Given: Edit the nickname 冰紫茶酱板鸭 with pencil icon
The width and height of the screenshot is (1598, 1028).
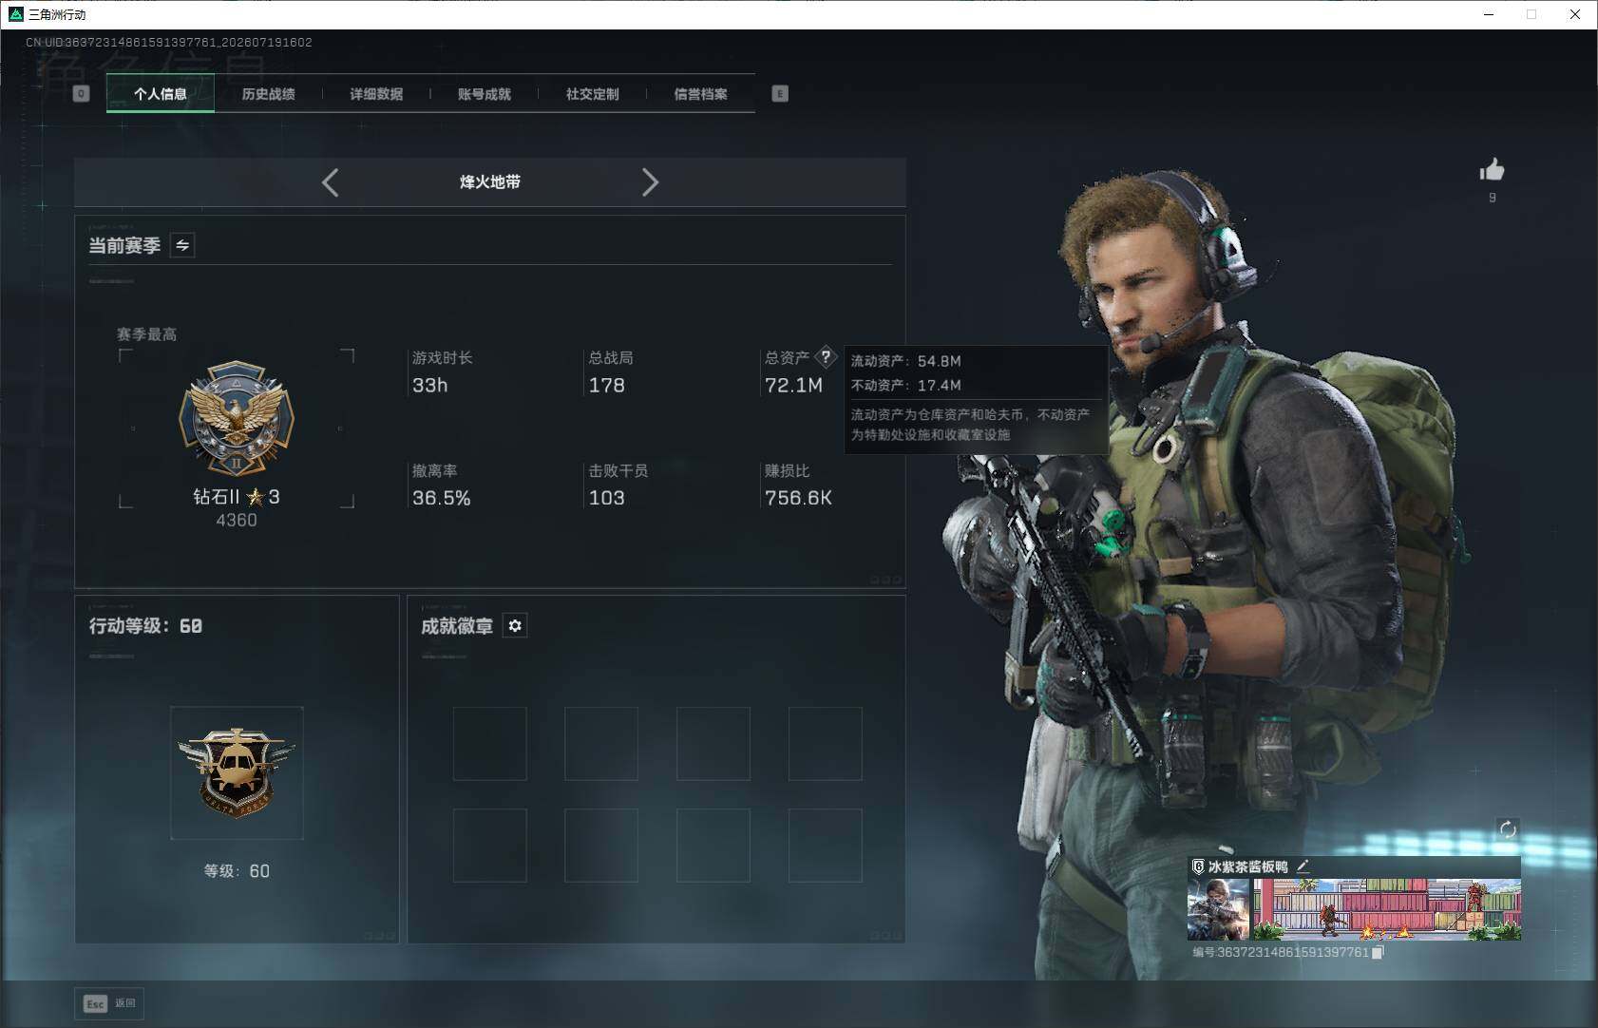Looking at the screenshot, I should click(1303, 866).
